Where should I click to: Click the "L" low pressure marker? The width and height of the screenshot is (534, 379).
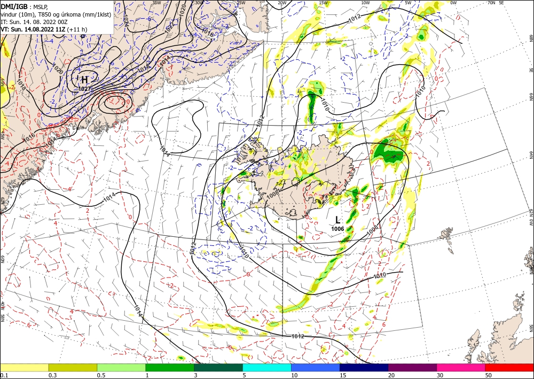(338, 220)
